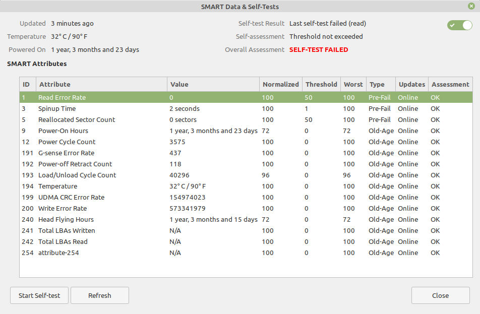Image resolution: width=480 pixels, height=314 pixels.
Task: Sort by the Normalized column header
Action: coord(281,84)
